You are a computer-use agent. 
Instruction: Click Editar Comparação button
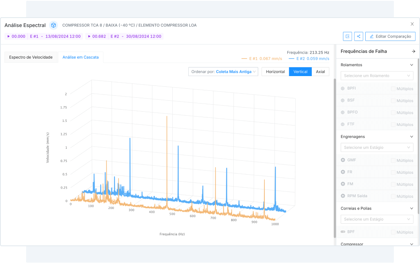[x=390, y=36]
